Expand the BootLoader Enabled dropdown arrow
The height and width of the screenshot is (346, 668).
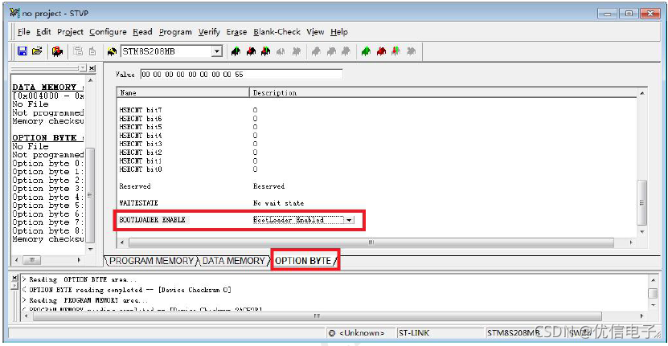[x=349, y=220]
